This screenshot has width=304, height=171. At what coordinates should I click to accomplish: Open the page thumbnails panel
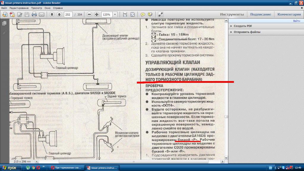pyautogui.click(x=4, y=23)
